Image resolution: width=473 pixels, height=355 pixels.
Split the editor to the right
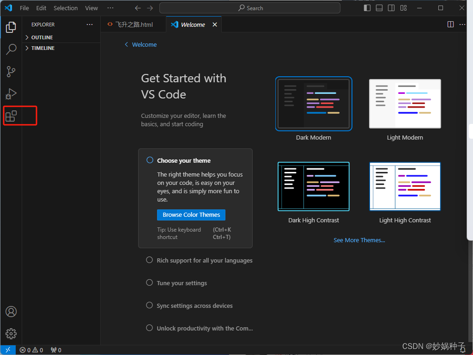[450, 24]
